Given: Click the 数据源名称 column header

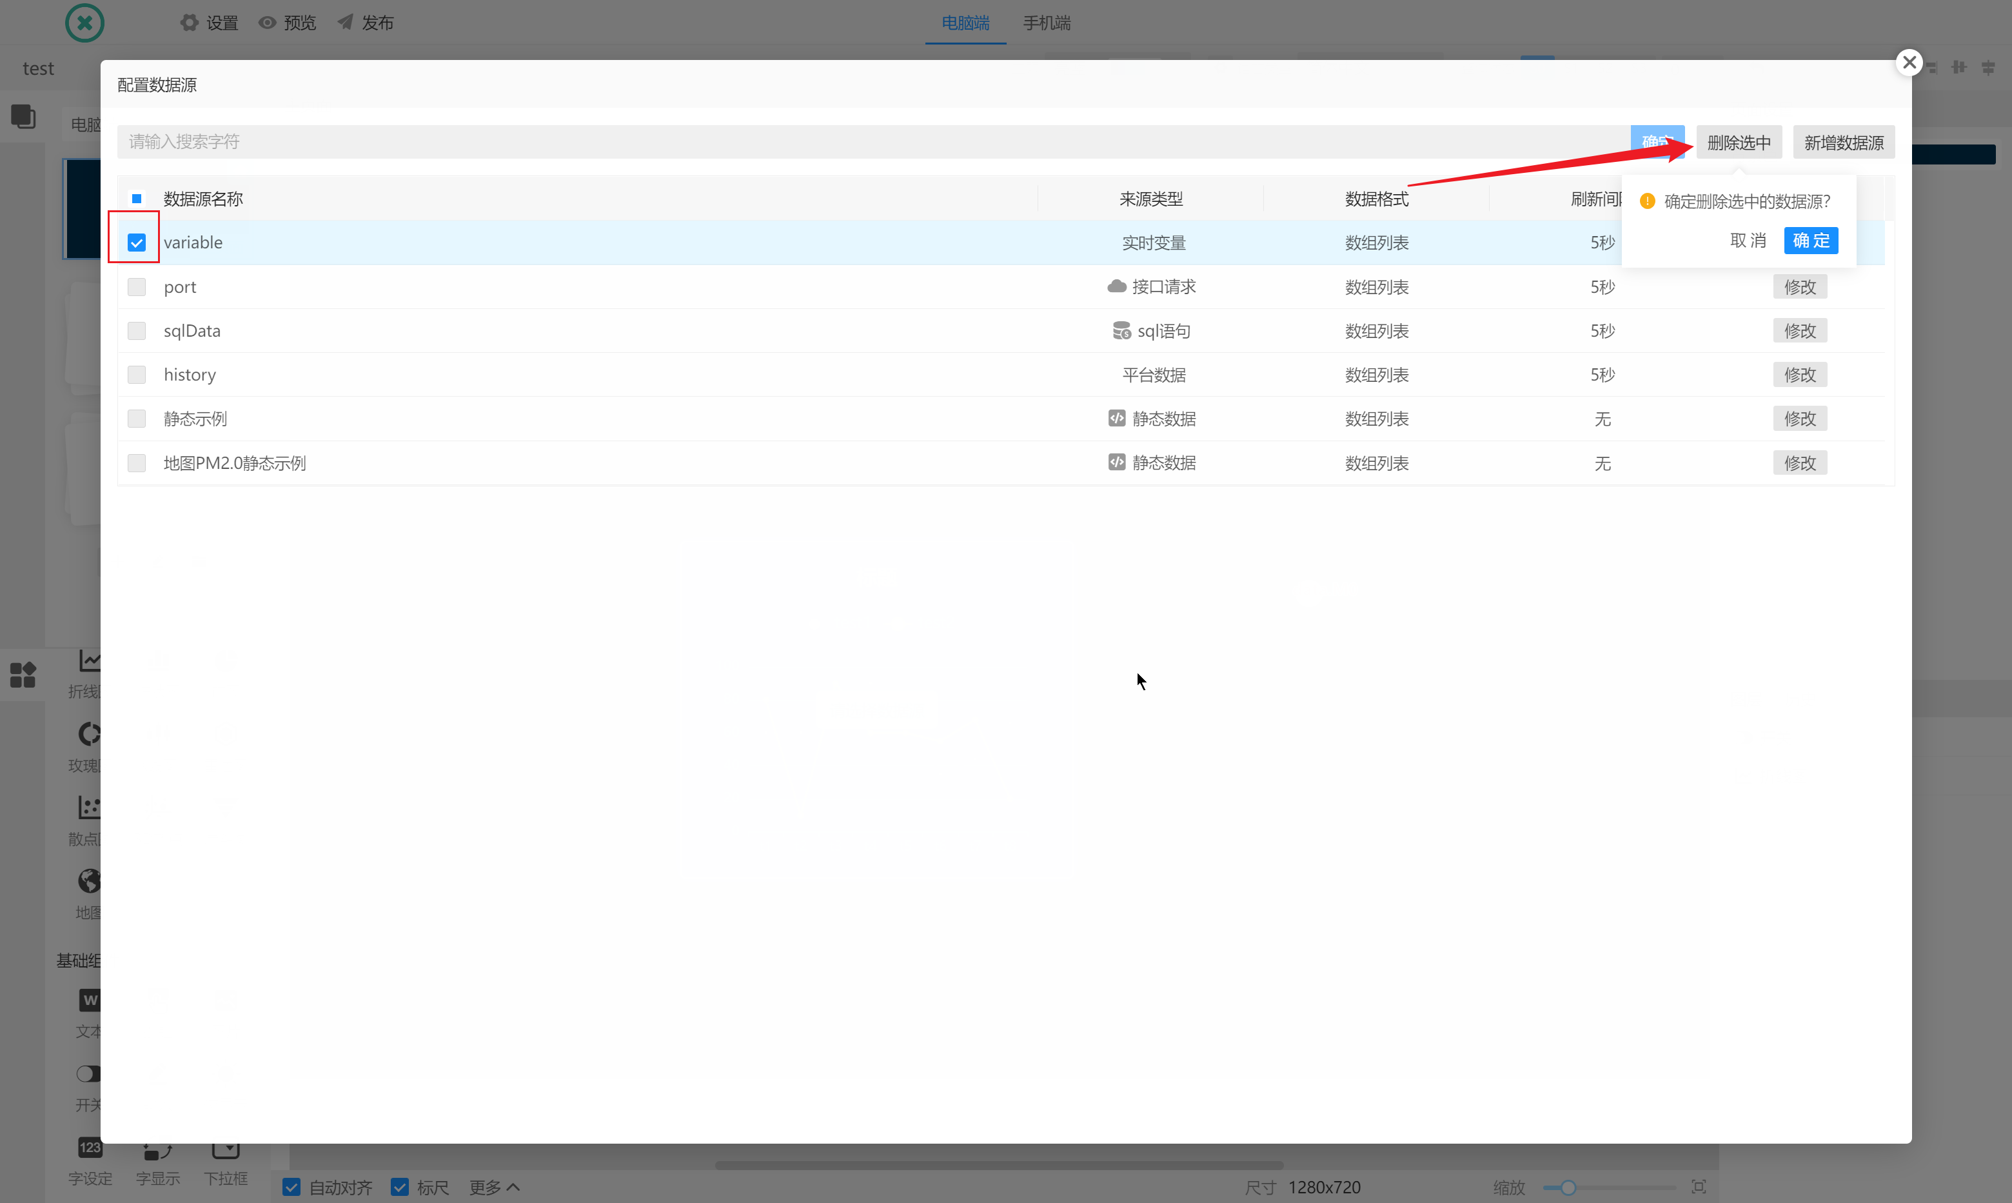Looking at the screenshot, I should click(203, 199).
